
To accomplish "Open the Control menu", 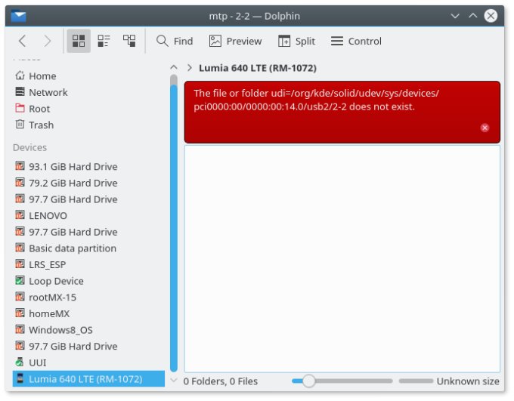I will (356, 41).
